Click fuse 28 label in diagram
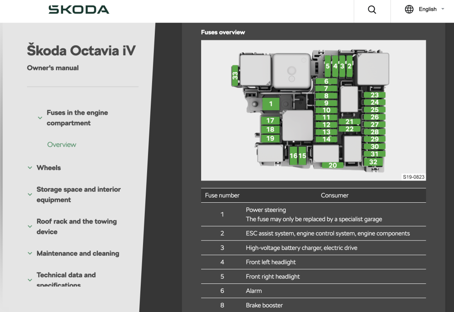 click(375, 132)
